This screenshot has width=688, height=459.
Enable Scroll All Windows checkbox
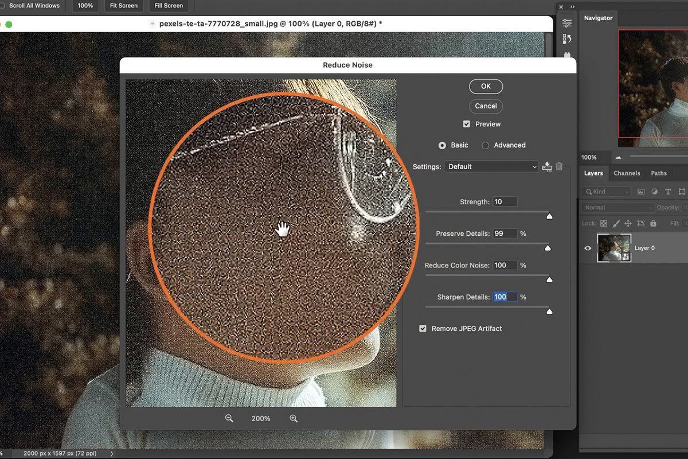coord(2,6)
